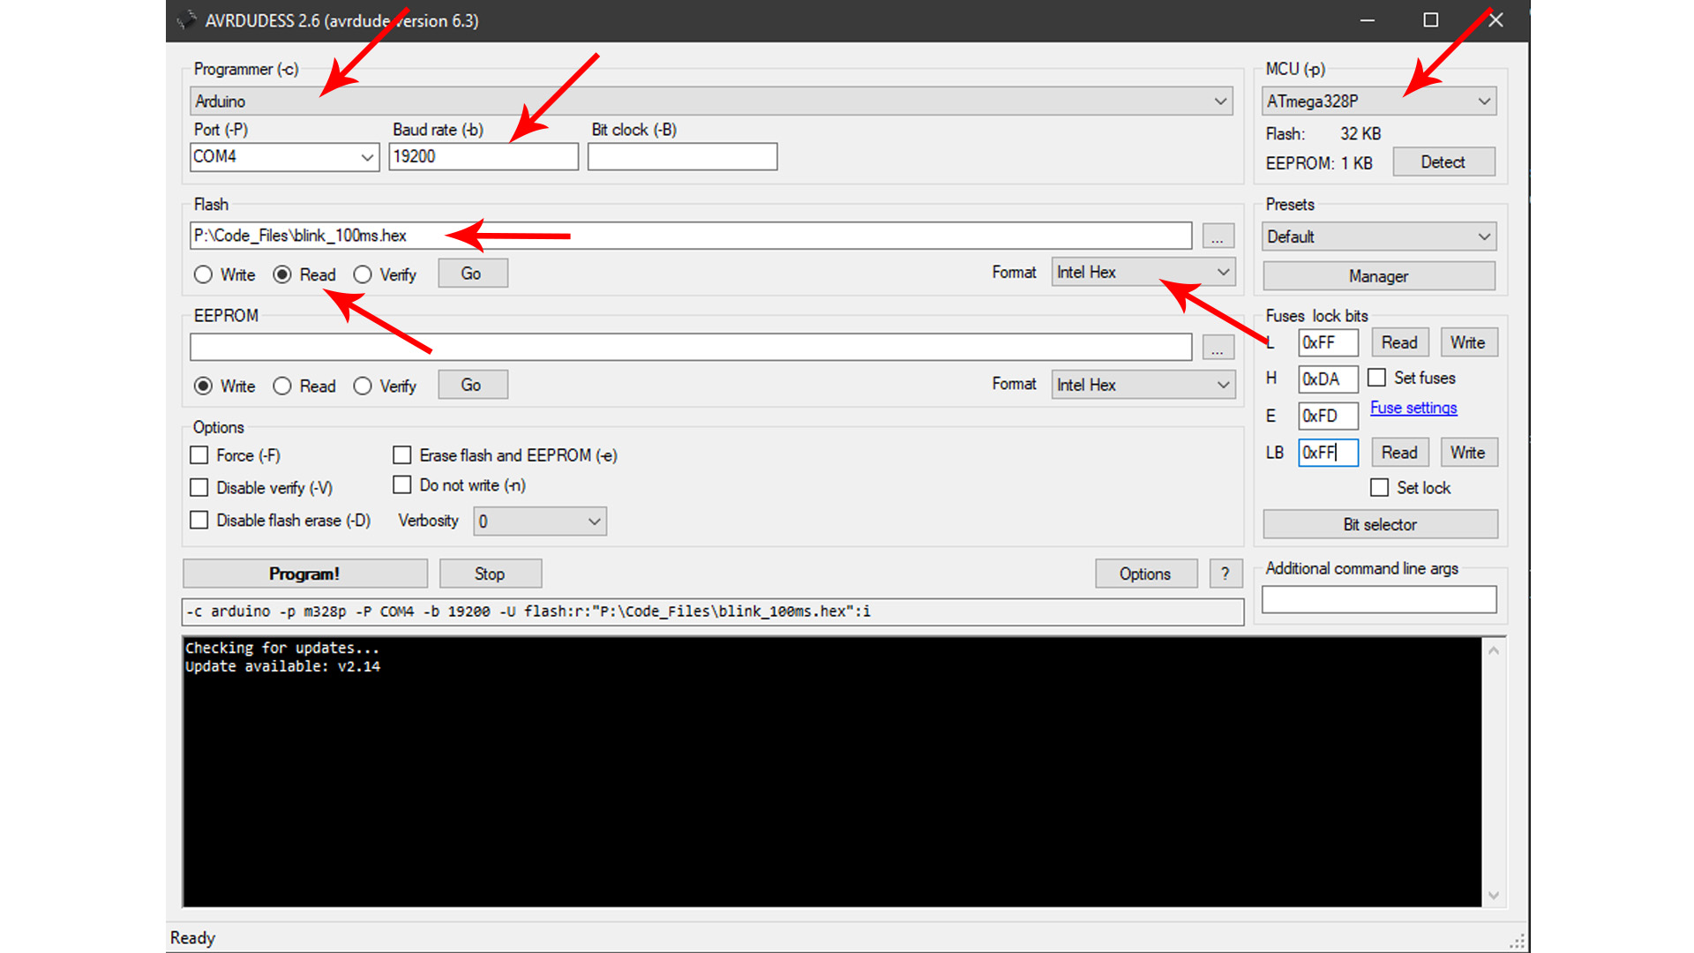Select the EEPROM Read radio button

click(x=282, y=386)
